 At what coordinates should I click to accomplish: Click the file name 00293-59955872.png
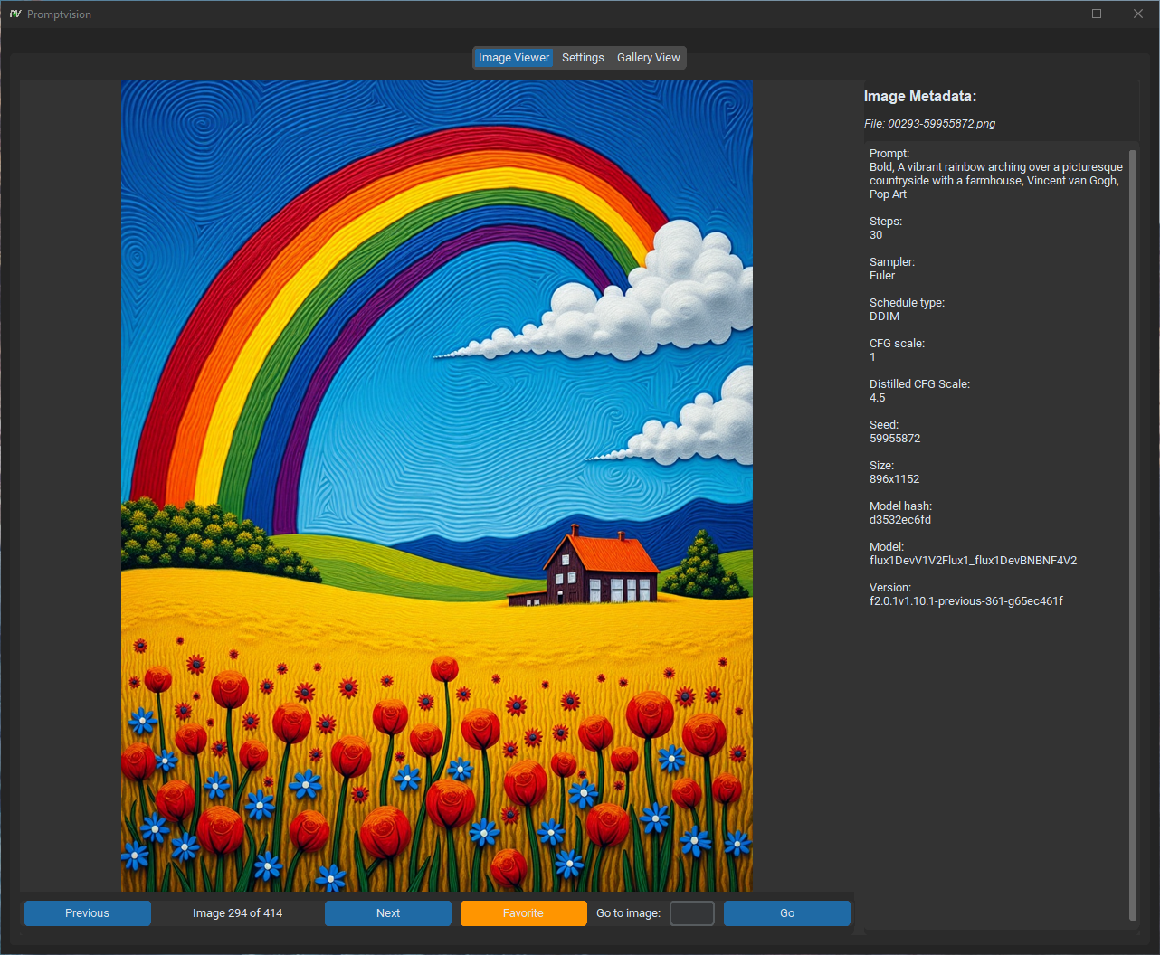click(x=941, y=124)
